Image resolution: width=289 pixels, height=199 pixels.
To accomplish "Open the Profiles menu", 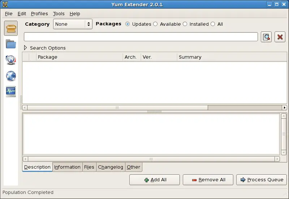I will [39, 14].
